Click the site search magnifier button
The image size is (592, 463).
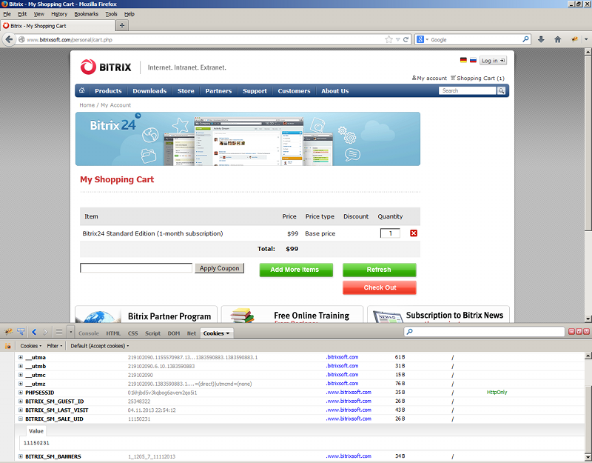[502, 90]
